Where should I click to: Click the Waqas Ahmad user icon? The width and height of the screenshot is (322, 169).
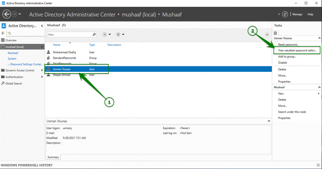point(48,75)
